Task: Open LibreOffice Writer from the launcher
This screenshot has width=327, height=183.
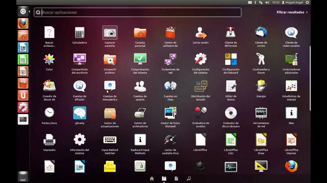Action: coord(23,48)
